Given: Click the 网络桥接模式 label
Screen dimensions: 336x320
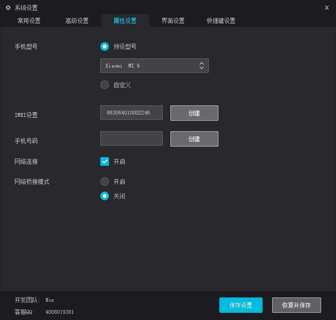Looking at the screenshot, I should click(x=32, y=182).
